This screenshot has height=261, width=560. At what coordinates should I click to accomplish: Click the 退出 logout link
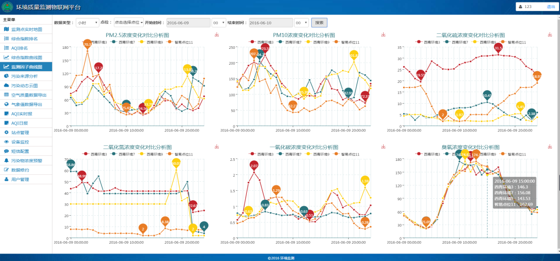click(551, 7)
